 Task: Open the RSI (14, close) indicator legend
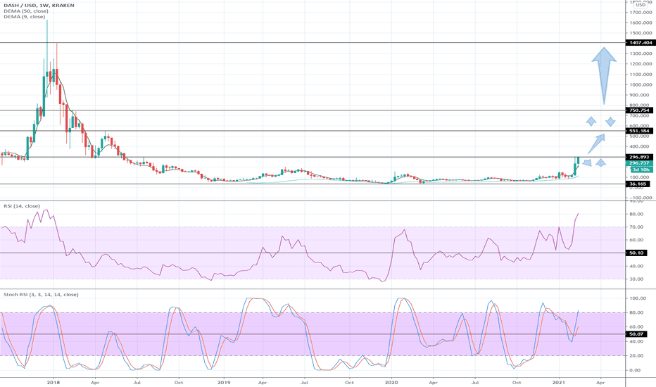22,206
